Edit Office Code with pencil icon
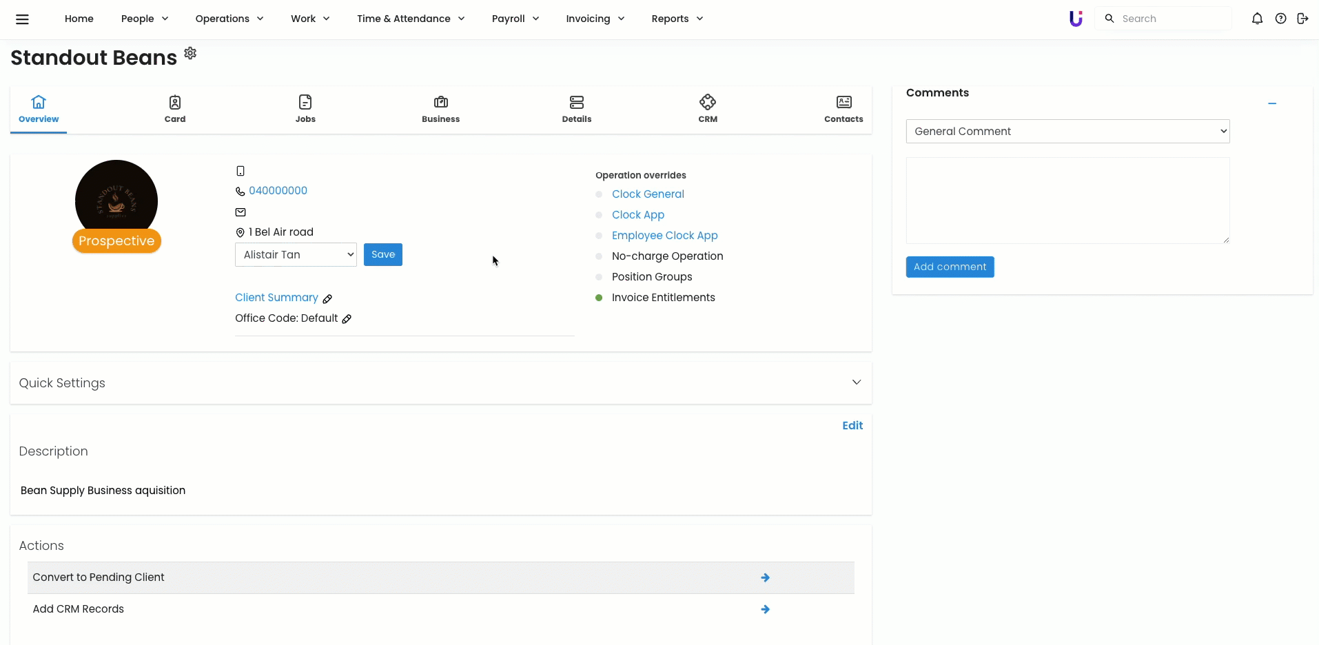Viewport: 1319px width, 645px height. (347, 319)
